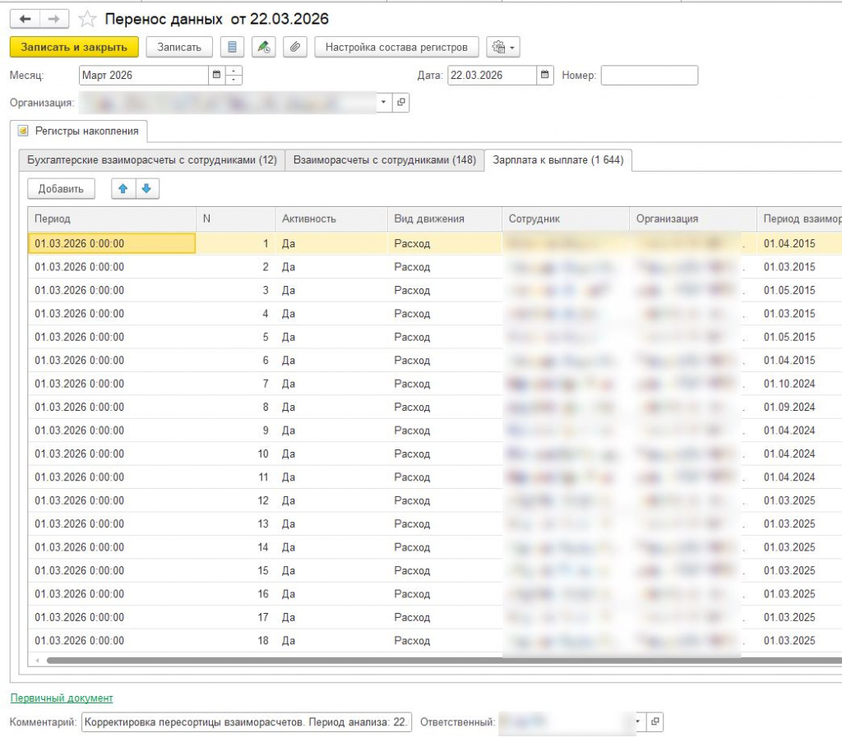The image size is (842, 737).
Task: Click date 01.04.2015 in row 6
Action: click(x=789, y=361)
